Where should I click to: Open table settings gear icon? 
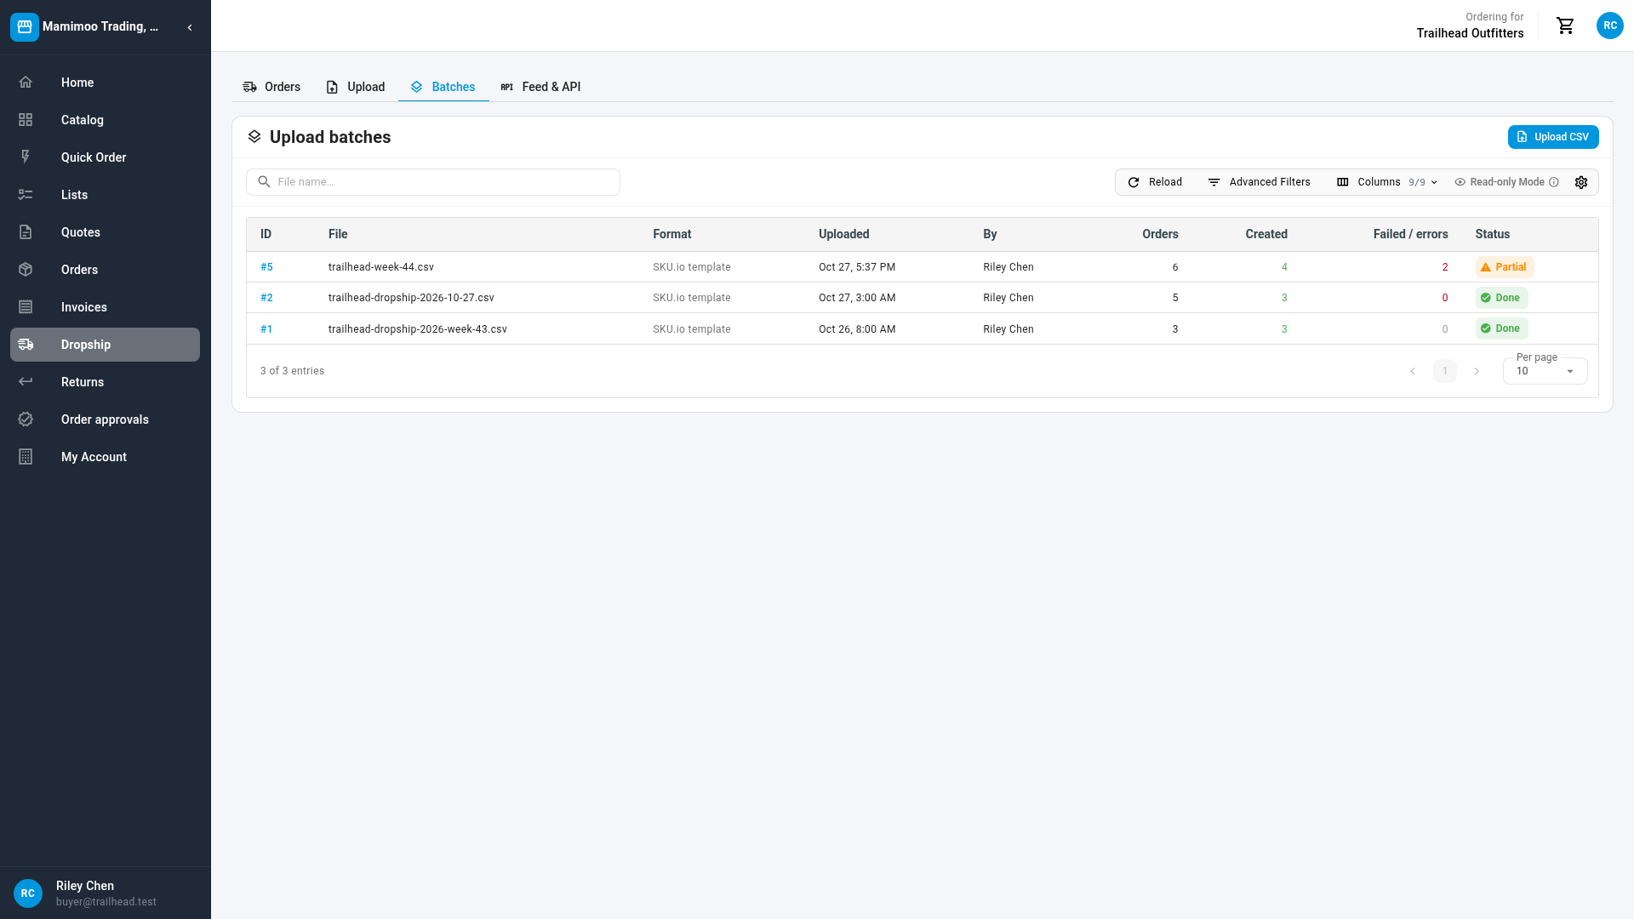click(x=1581, y=182)
